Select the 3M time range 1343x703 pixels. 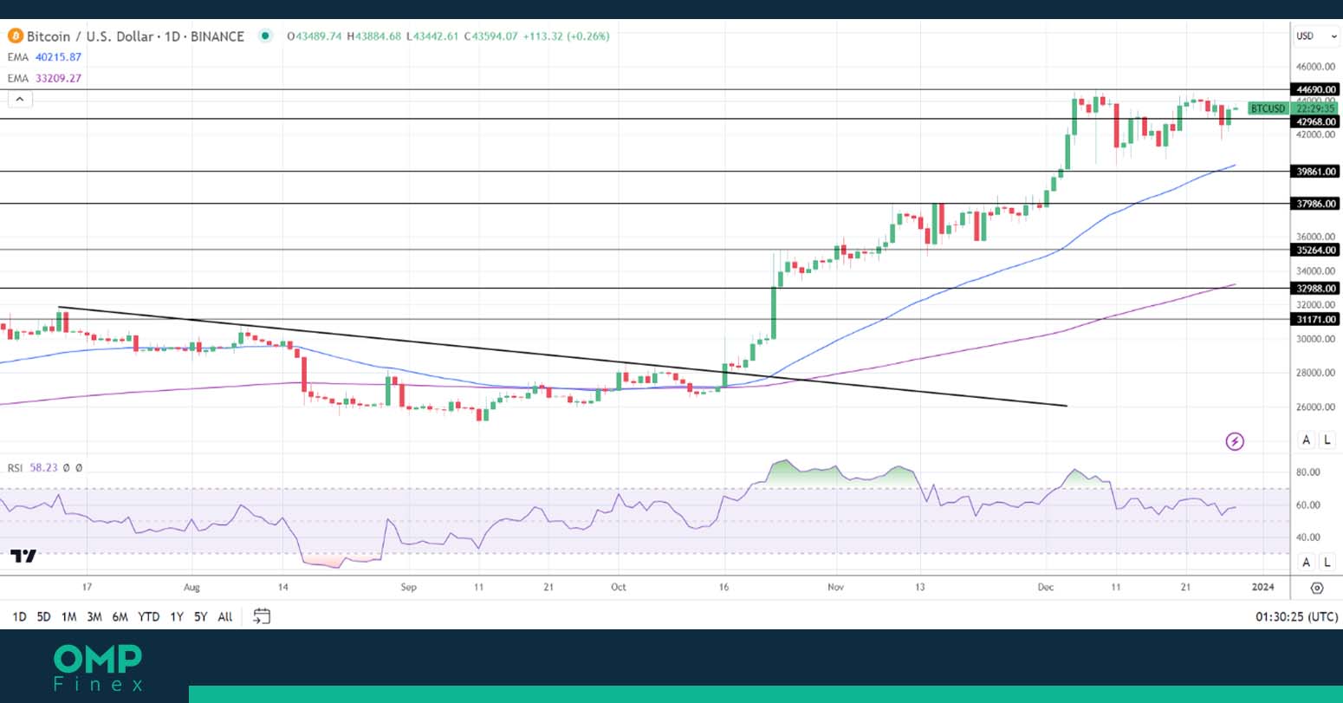point(94,617)
